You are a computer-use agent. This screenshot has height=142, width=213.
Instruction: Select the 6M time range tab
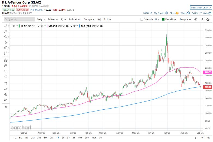45,138
